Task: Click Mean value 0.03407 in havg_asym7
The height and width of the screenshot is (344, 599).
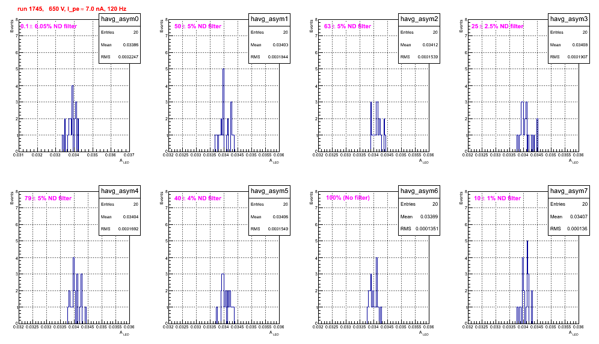Action: pos(579,217)
